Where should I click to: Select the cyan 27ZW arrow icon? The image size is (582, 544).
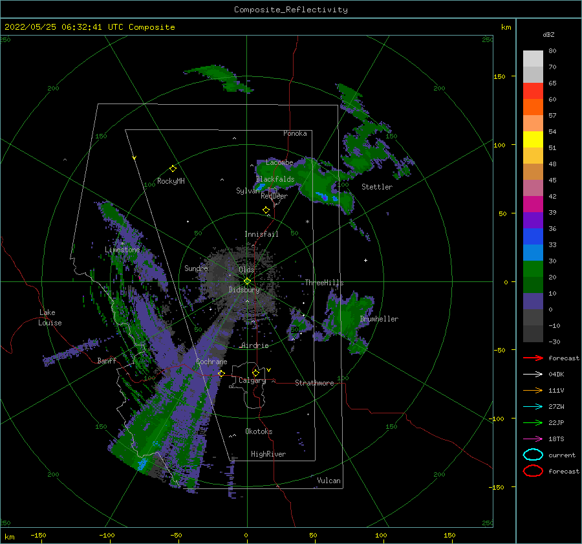[533, 407]
